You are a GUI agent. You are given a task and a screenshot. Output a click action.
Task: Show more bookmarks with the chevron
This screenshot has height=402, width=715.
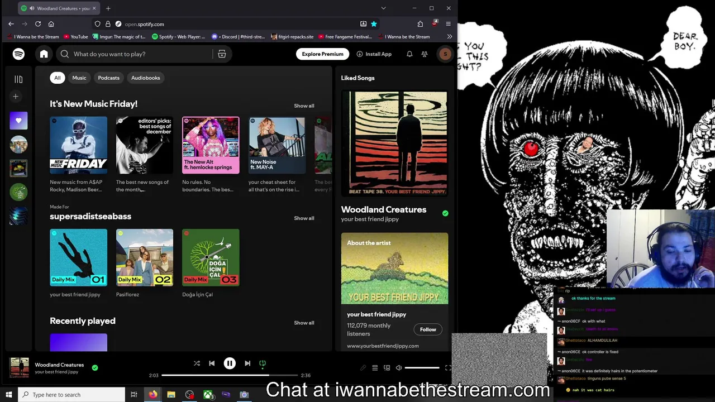[449, 37]
